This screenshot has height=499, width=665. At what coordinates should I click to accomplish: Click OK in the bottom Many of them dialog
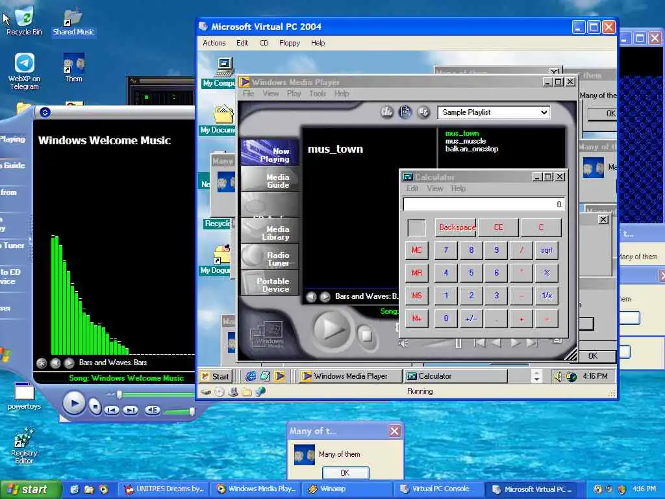(345, 473)
